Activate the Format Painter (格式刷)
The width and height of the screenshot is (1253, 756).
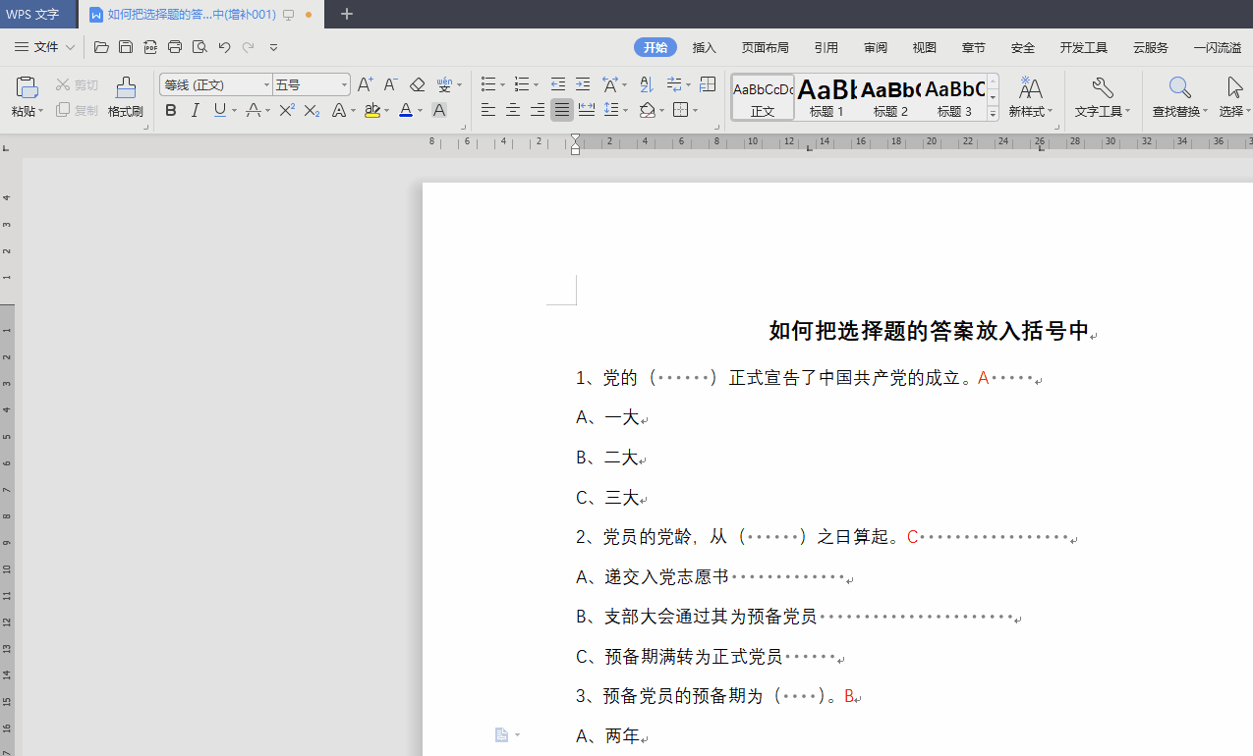coord(126,96)
